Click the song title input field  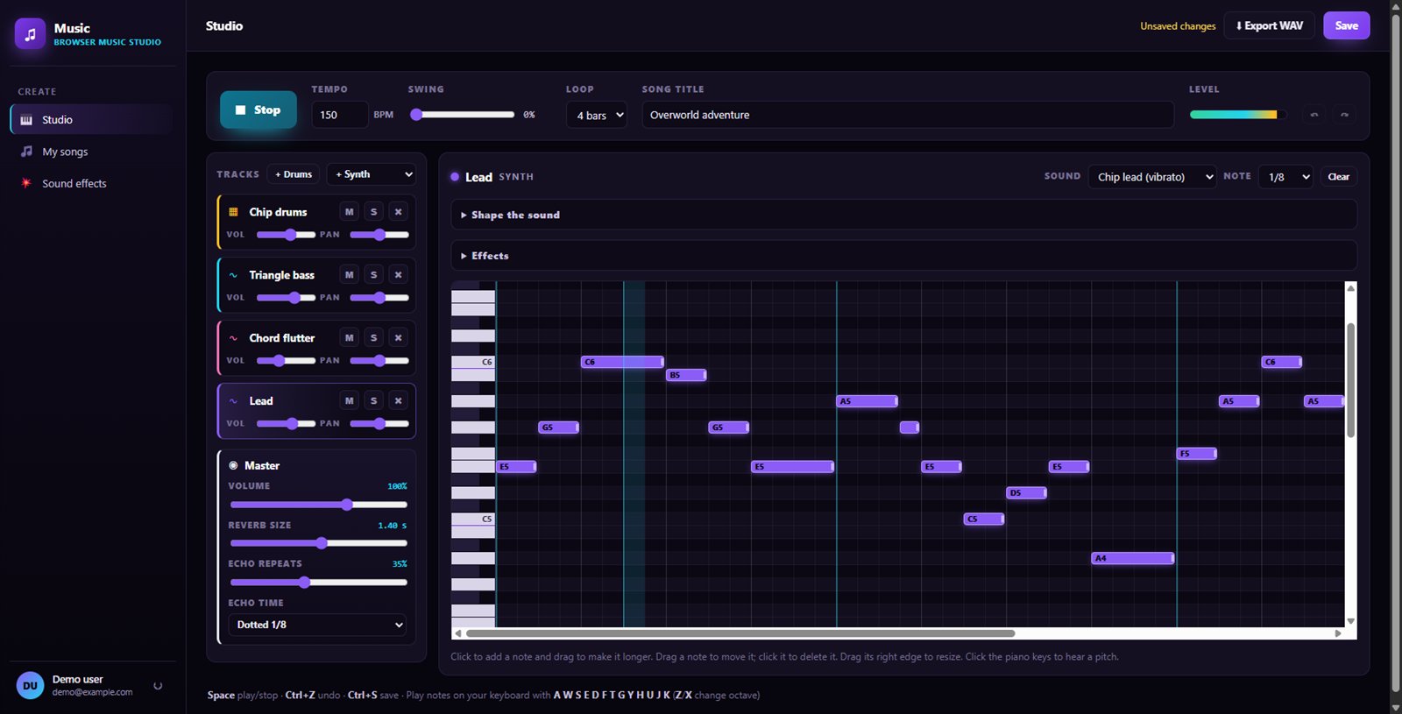click(908, 115)
